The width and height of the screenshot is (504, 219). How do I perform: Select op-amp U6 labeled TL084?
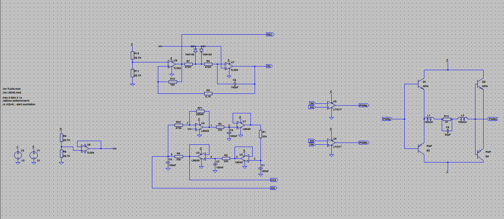tap(86, 148)
